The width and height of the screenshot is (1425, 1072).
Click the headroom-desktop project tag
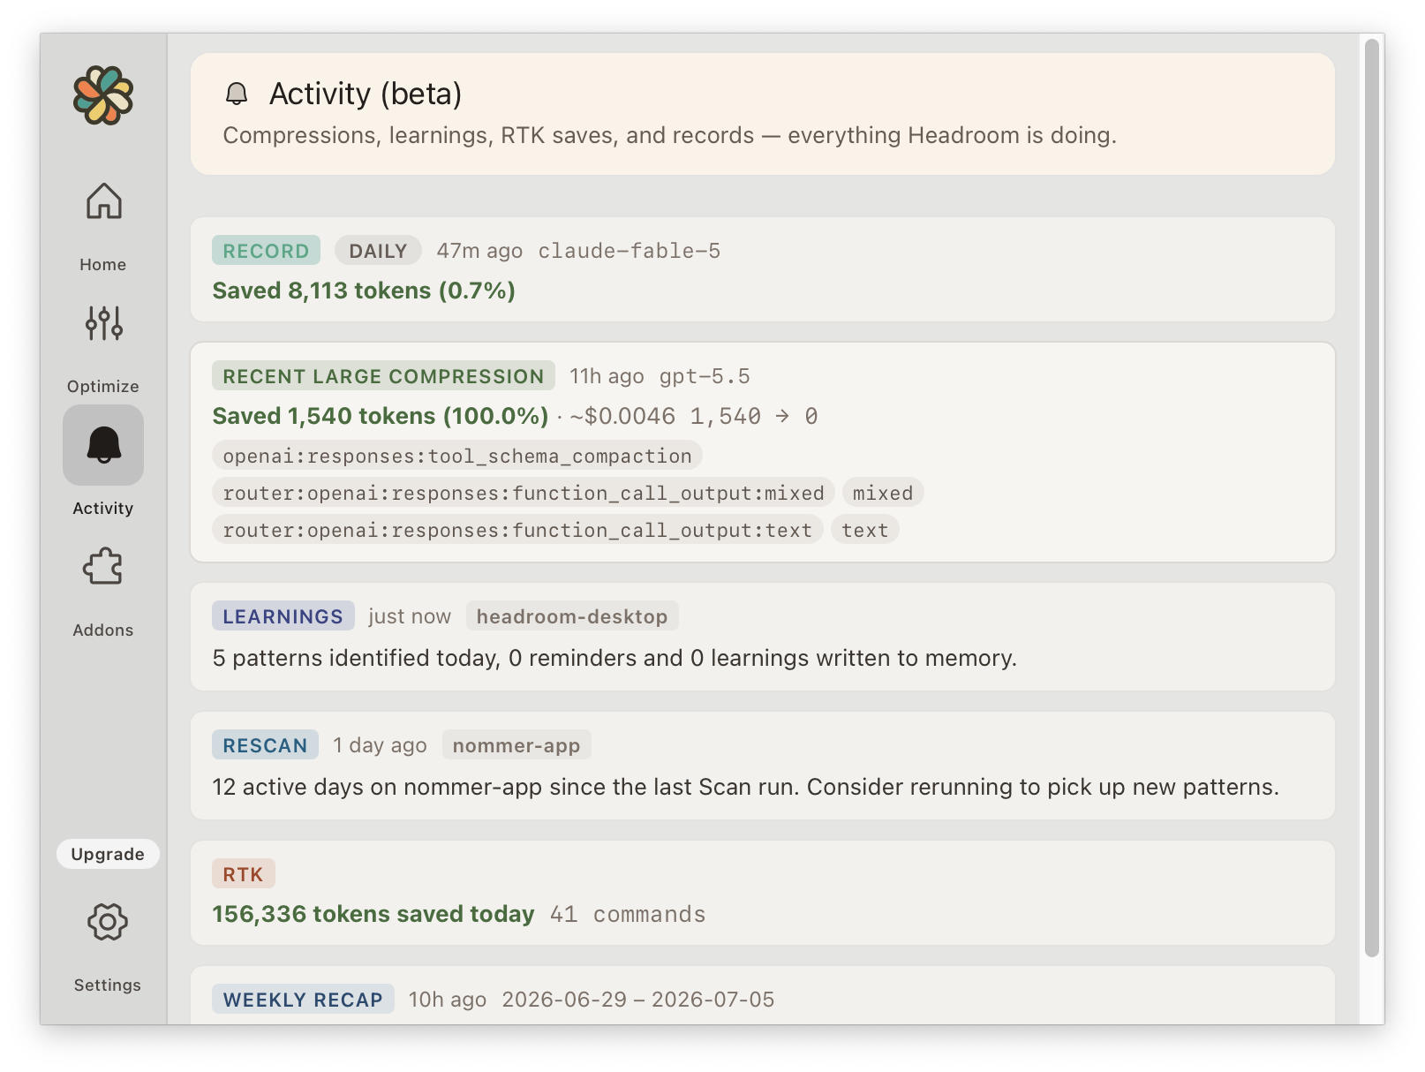(x=572, y=616)
